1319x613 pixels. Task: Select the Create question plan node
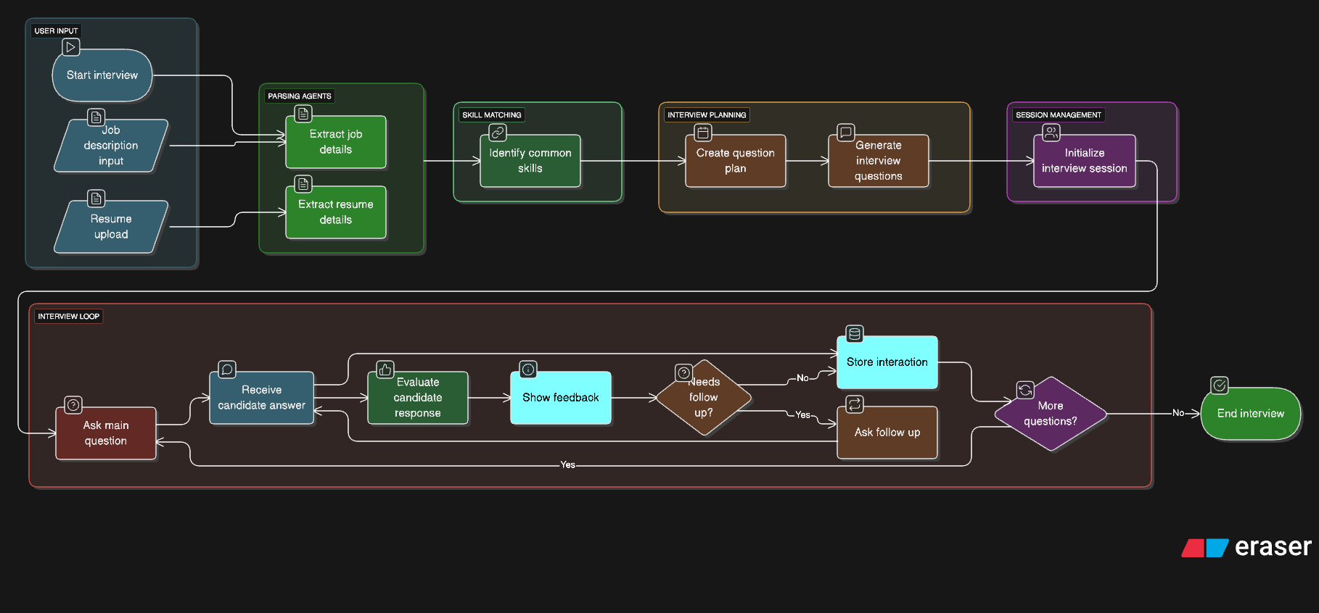pos(736,161)
